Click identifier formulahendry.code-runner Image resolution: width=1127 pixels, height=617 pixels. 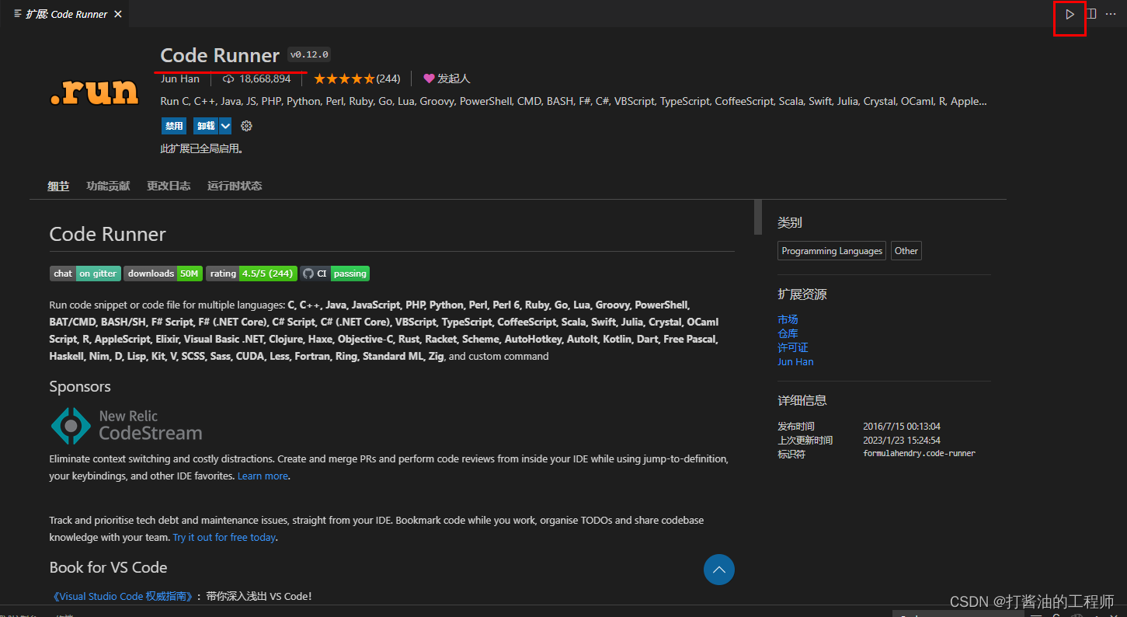(x=919, y=453)
